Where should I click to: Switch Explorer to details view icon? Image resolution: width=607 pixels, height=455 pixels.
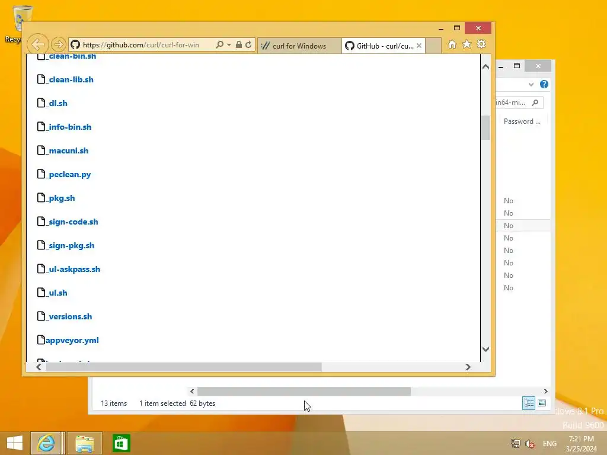pos(528,403)
